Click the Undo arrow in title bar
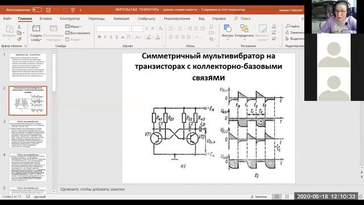The width and height of the screenshot is (364, 205). (x=56, y=10)
